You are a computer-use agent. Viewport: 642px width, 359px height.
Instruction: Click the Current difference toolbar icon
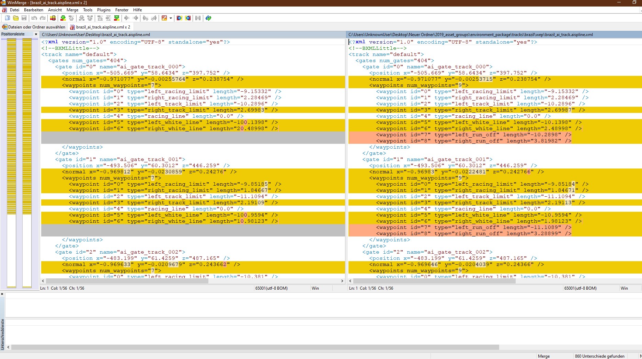click(x=108, y=18)
